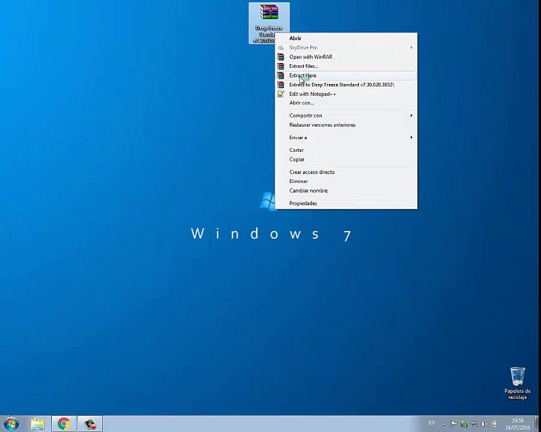Open Action Center flag tray icon

click(454, 424)
